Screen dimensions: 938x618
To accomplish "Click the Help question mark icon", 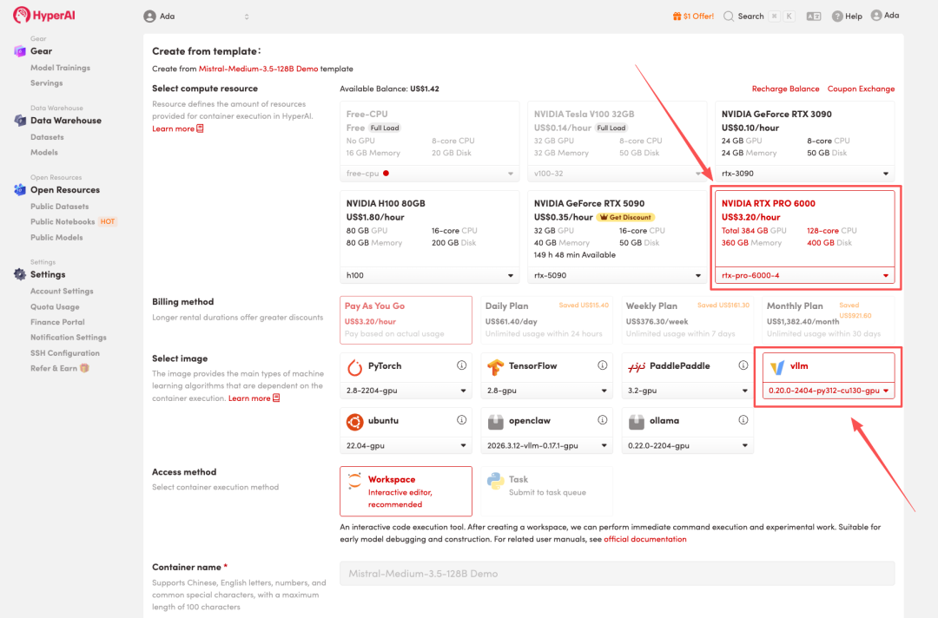I will coord(837,16).
